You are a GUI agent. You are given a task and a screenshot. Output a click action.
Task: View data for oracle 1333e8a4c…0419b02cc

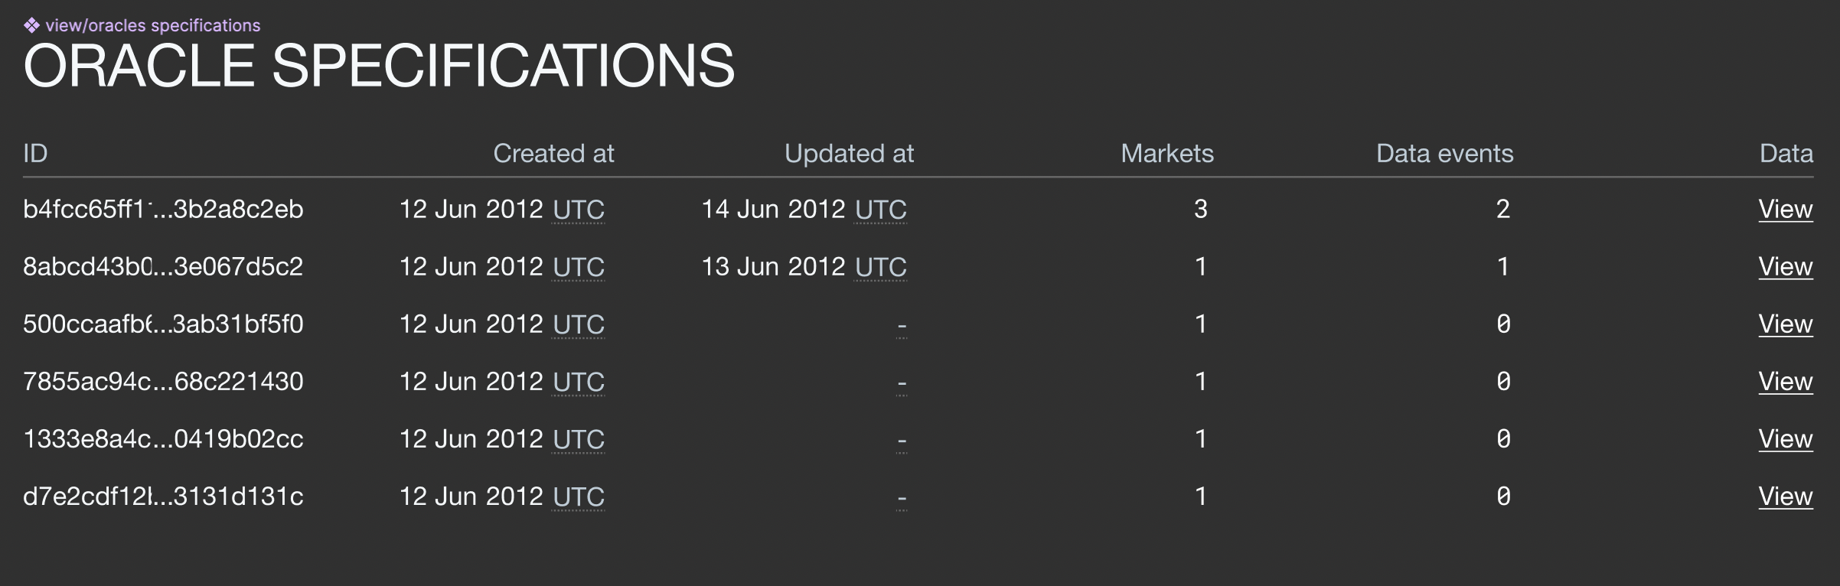1786,438
